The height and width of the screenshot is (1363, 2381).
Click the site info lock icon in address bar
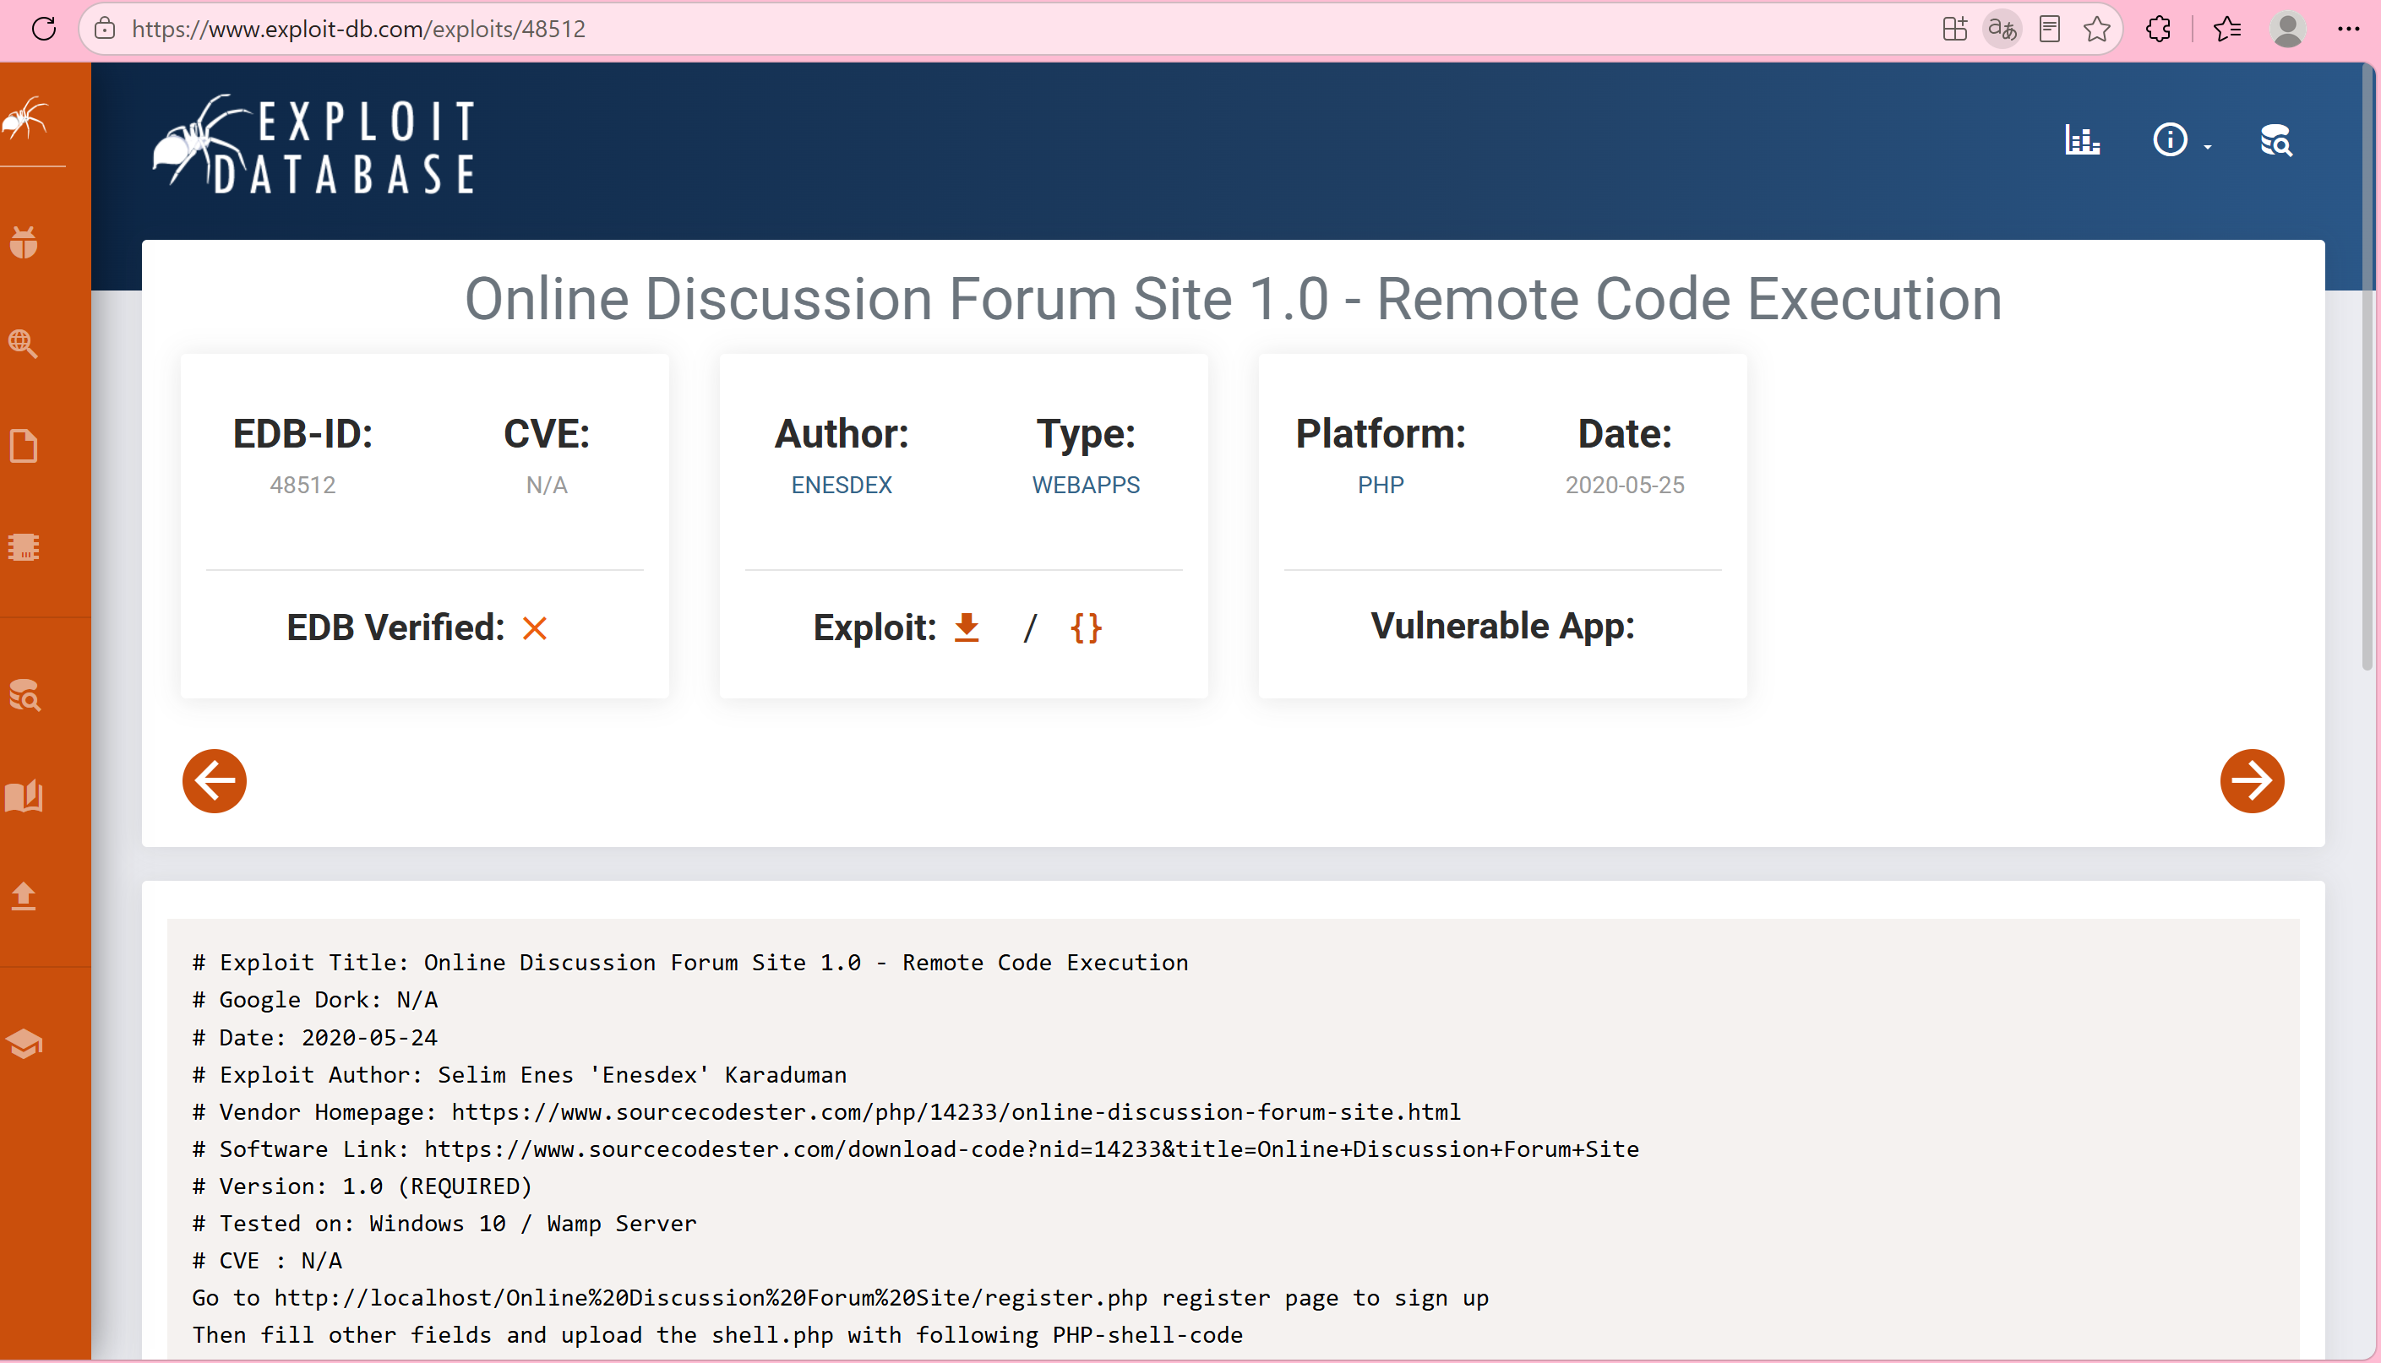[x=105, y=29]
